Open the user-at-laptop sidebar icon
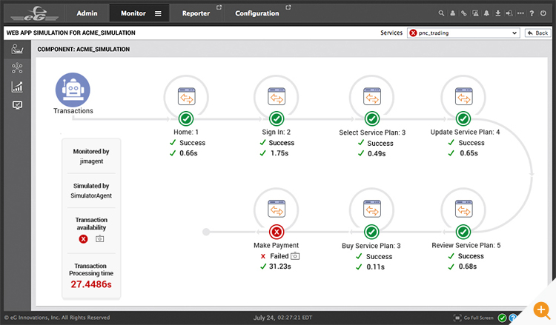Screen dimensions: 556x325 [x=17, y=49]
